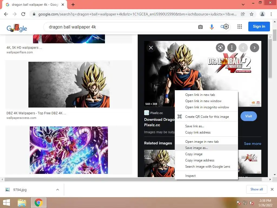Image resolution: width=277 pixels, height=208 pixels.
Task: Open the first related Goku image
Action: pos(159,163)
